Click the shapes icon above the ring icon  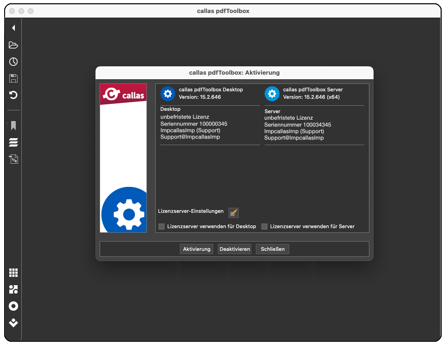click(13, 289)
